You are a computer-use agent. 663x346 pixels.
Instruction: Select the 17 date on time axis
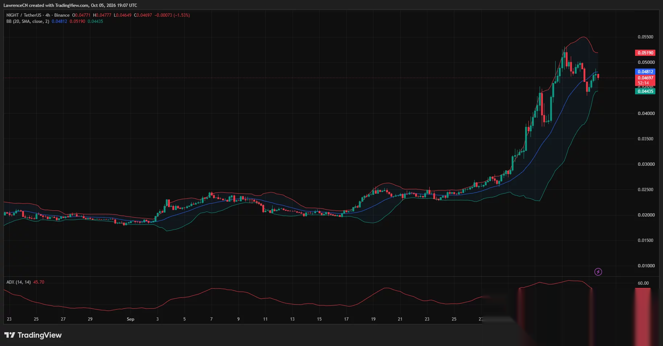(x=346, y=319)
